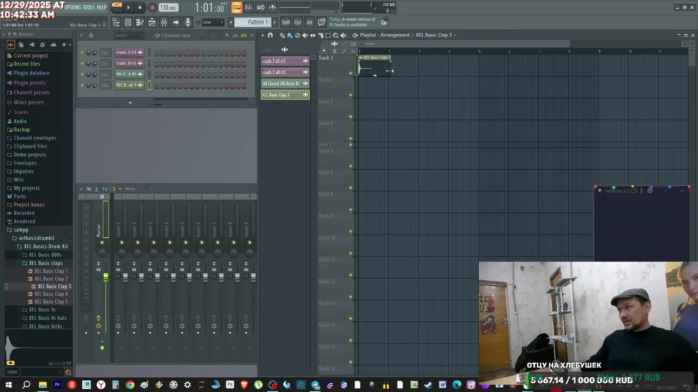Toggle mute LED on crash..8 rr1 channel
The width and height of the screenshot is (698, 392).
82,64
